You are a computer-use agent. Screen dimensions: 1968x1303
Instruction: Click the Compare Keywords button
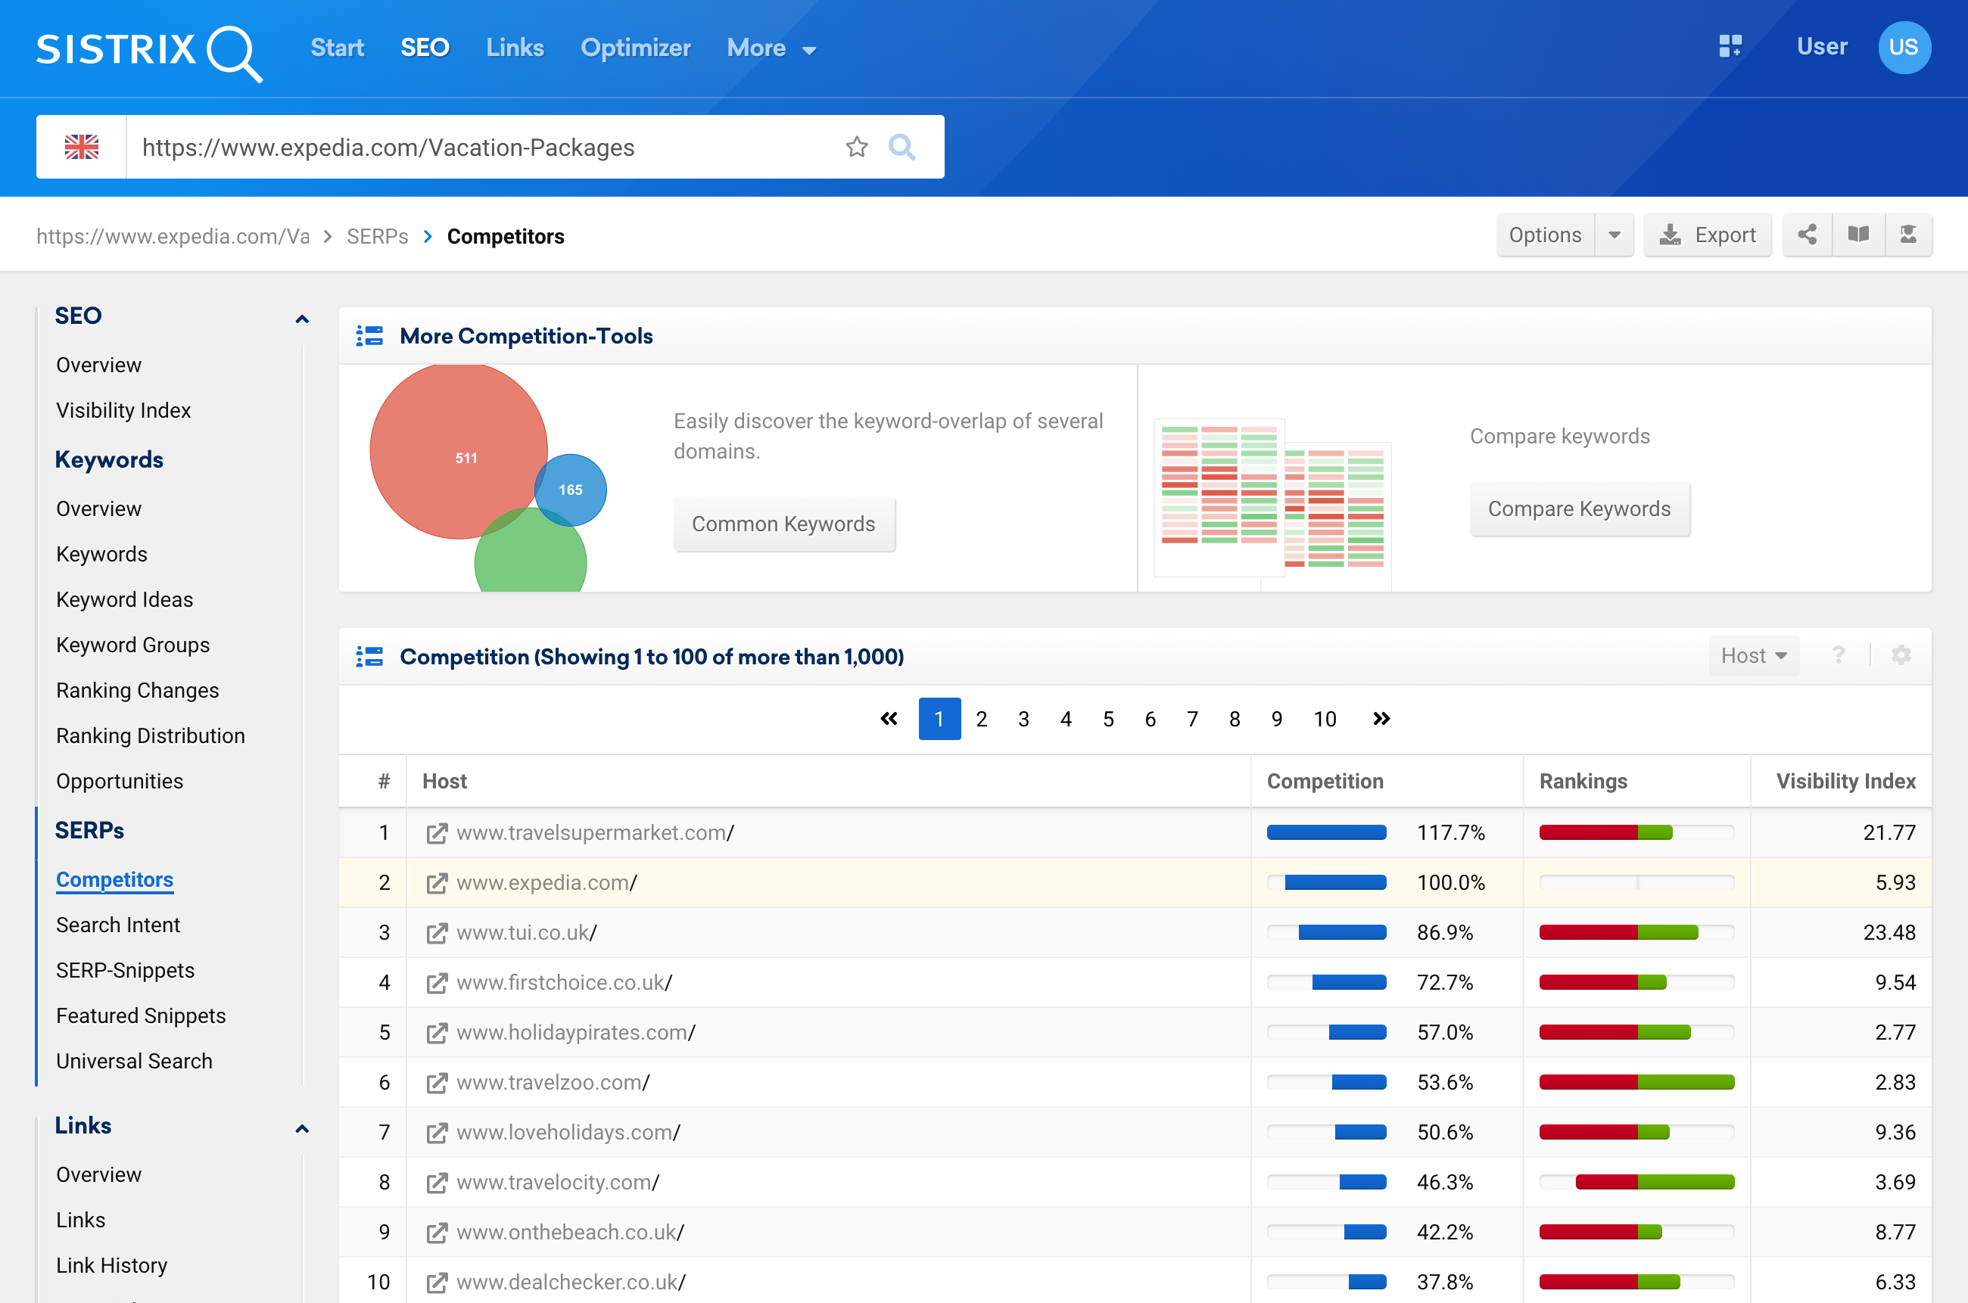(x=1579, y=508)
